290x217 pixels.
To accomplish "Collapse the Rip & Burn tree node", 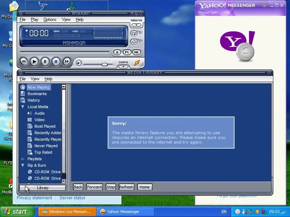I will (x=23, y=165).
